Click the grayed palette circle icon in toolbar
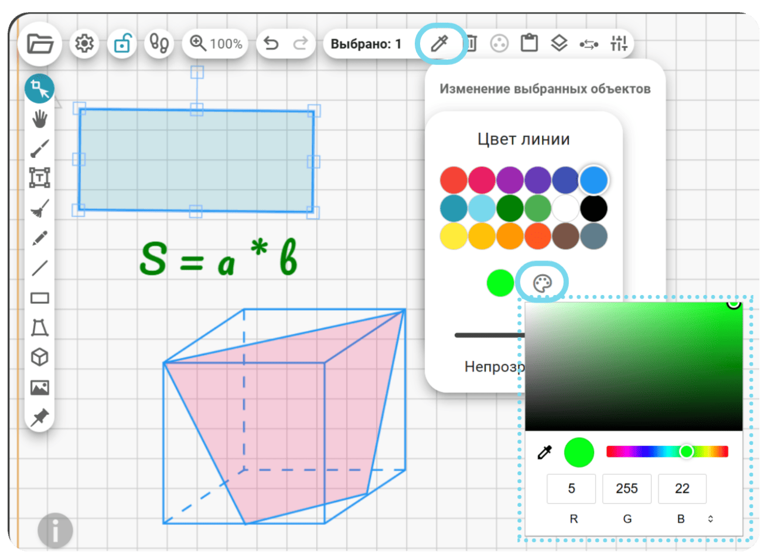771x556 pixels. (499, 43)
